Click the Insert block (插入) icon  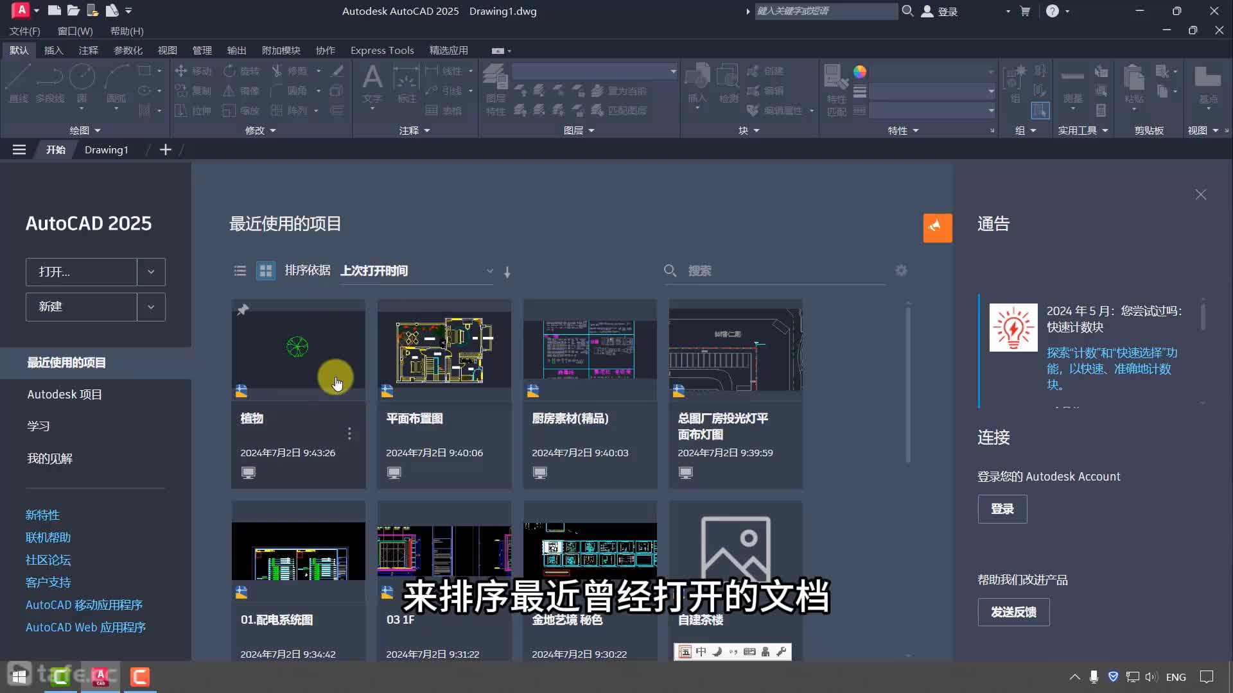[697, 84]
